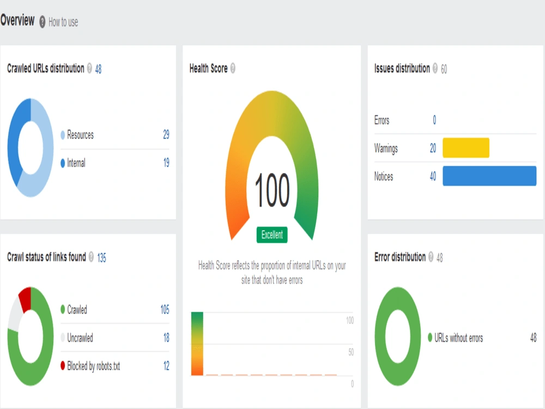Image resolution: width=545 pixels, height=409 pixels.
Task: Click the Resources legend label
Action: [80, 135]
